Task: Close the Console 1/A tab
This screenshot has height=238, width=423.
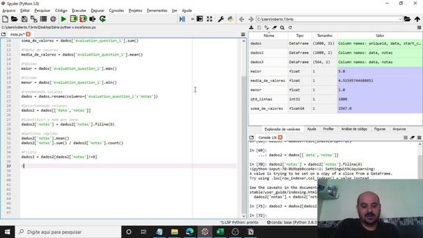Action: [280, 138]
